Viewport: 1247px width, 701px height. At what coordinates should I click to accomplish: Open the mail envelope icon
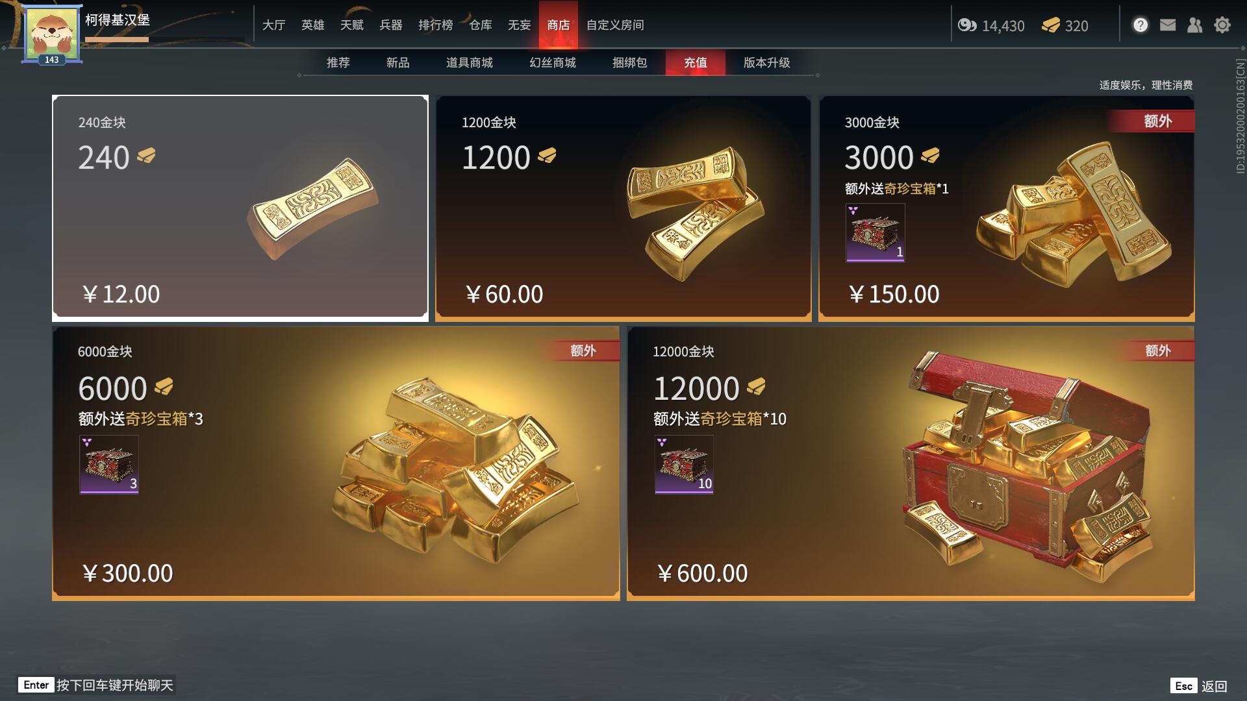pos(1168,25)
